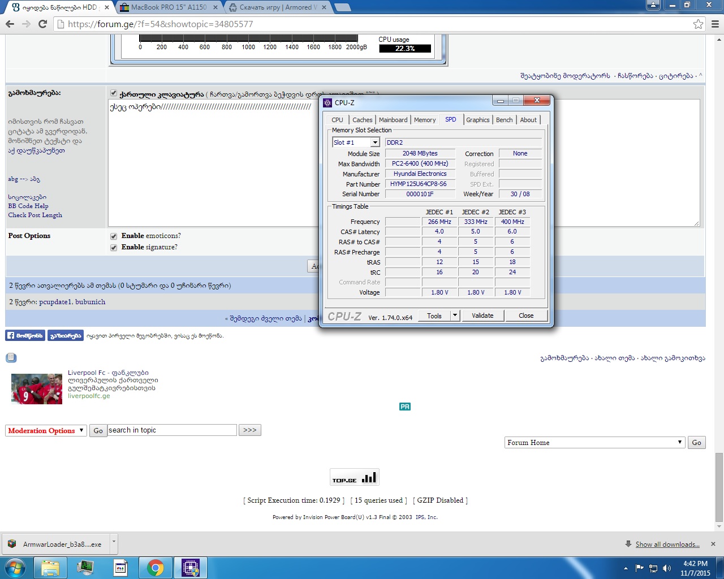Close the downloads bar
The height and width of the screenshot is (579, 724).
pyautogui.click(x=713, y=544)
